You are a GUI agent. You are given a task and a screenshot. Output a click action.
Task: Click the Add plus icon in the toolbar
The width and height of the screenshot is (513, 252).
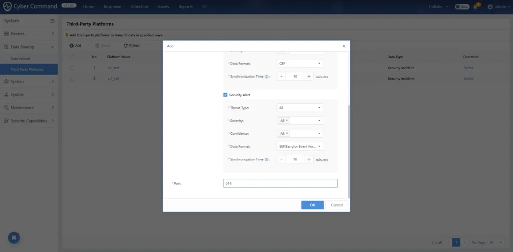coord(71,46)
